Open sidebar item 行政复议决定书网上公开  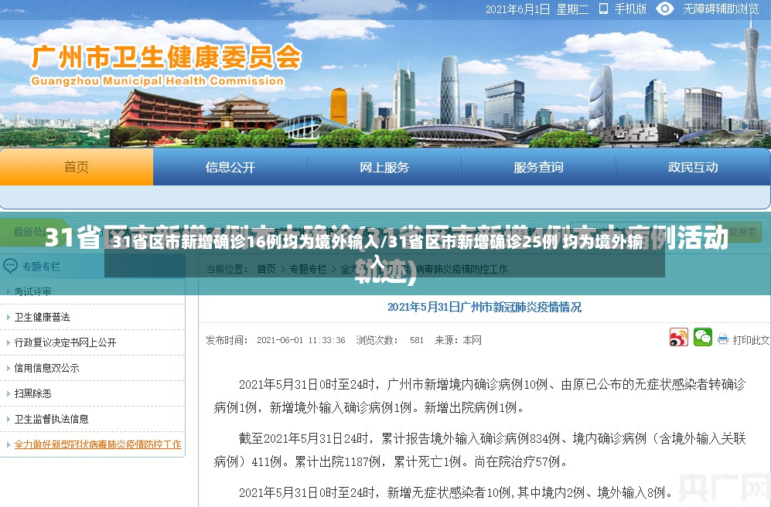coord(66,342)
